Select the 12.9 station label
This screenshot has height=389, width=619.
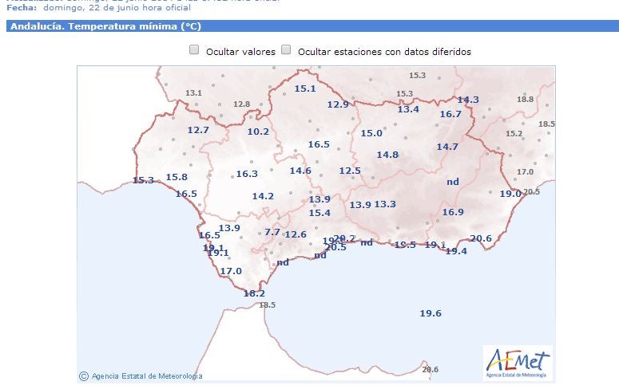[x=338, y=104]
